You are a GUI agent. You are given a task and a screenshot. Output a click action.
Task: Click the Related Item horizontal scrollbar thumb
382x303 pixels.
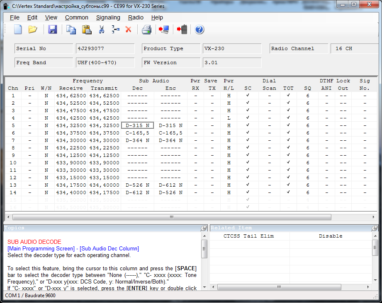(279, 287)
